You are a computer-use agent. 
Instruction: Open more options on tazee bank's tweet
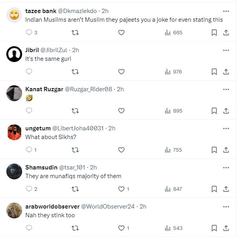pyautogui.click(x=226, y=11)
